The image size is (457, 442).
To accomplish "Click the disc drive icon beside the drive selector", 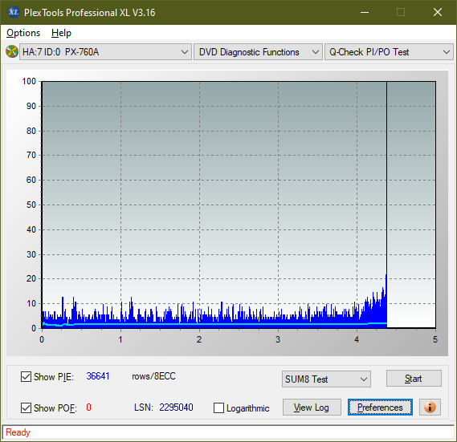I will (x=12, y=52).
